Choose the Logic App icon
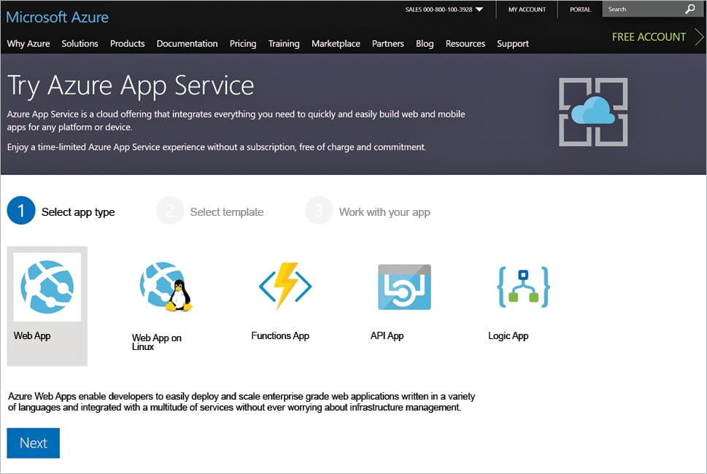This screenshot has height=474, width=707. click(523, 287)
